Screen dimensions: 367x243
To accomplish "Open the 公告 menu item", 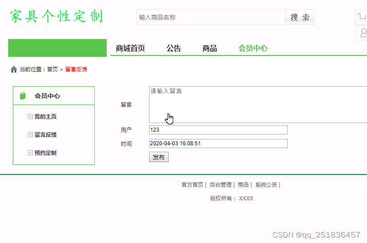I will tap(174, 49).
